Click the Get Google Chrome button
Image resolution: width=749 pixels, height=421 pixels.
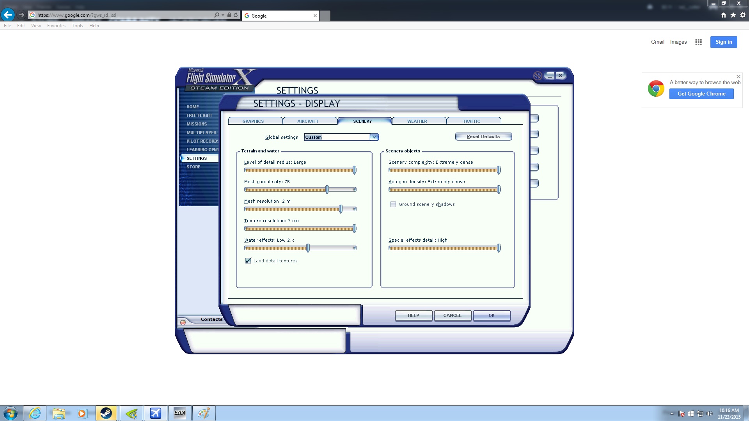[701, 94]
